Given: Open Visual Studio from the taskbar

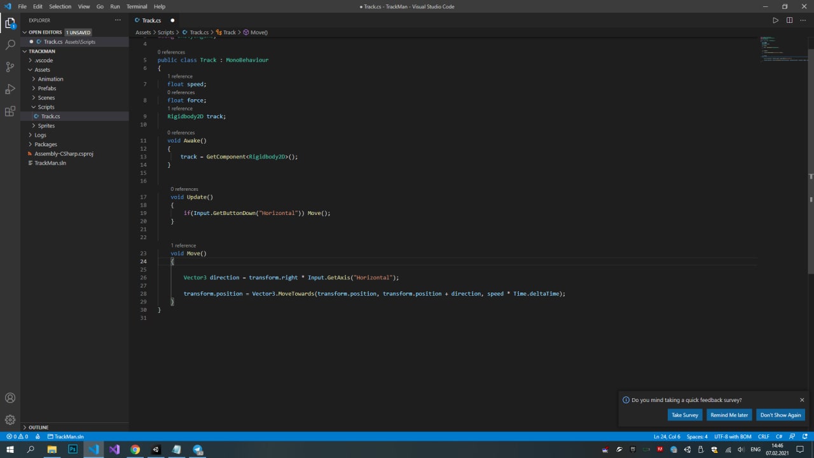Looking at the screenshot, I should pyautogui.click(x=114, y=449).
